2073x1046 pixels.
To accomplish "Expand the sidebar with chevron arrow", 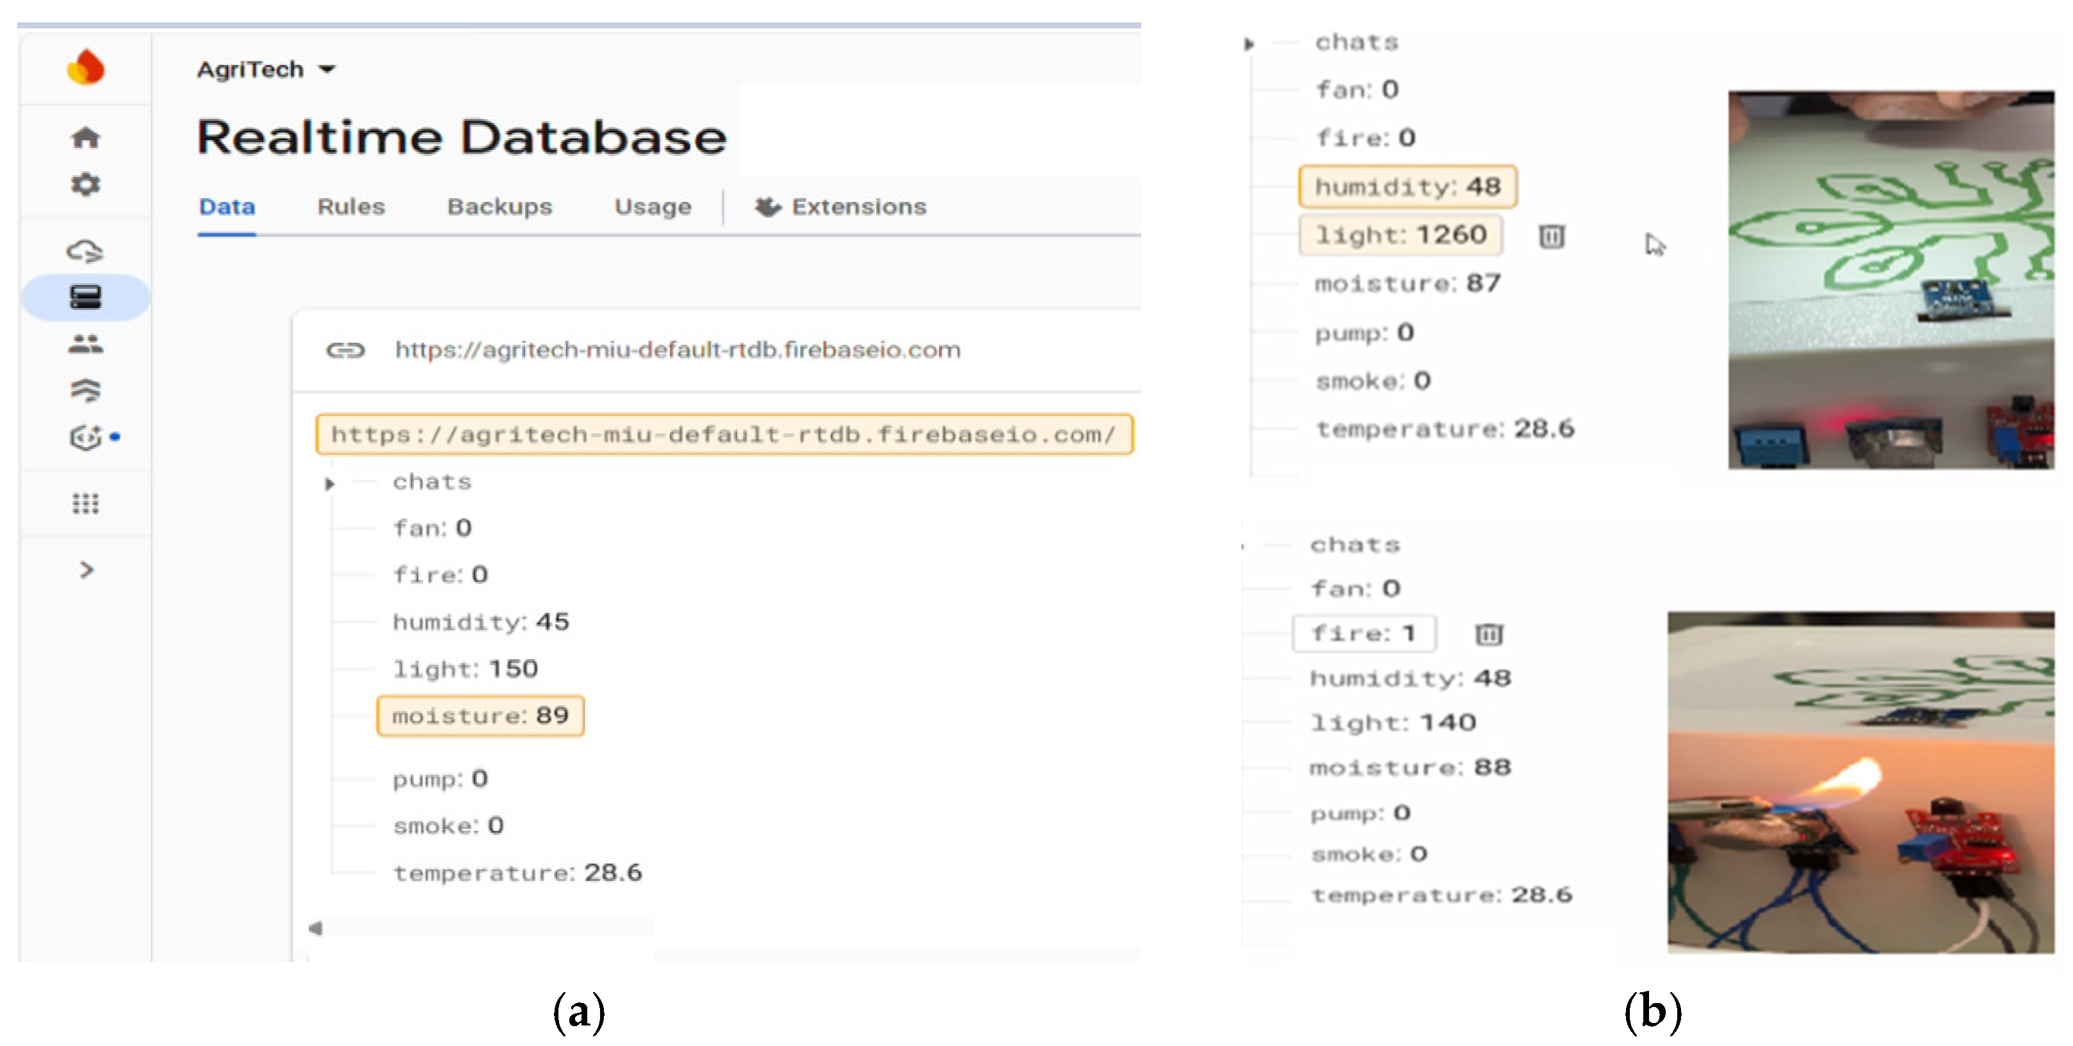I will [86, 571].
